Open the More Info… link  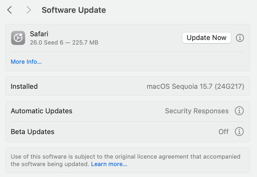click(26, 62)
